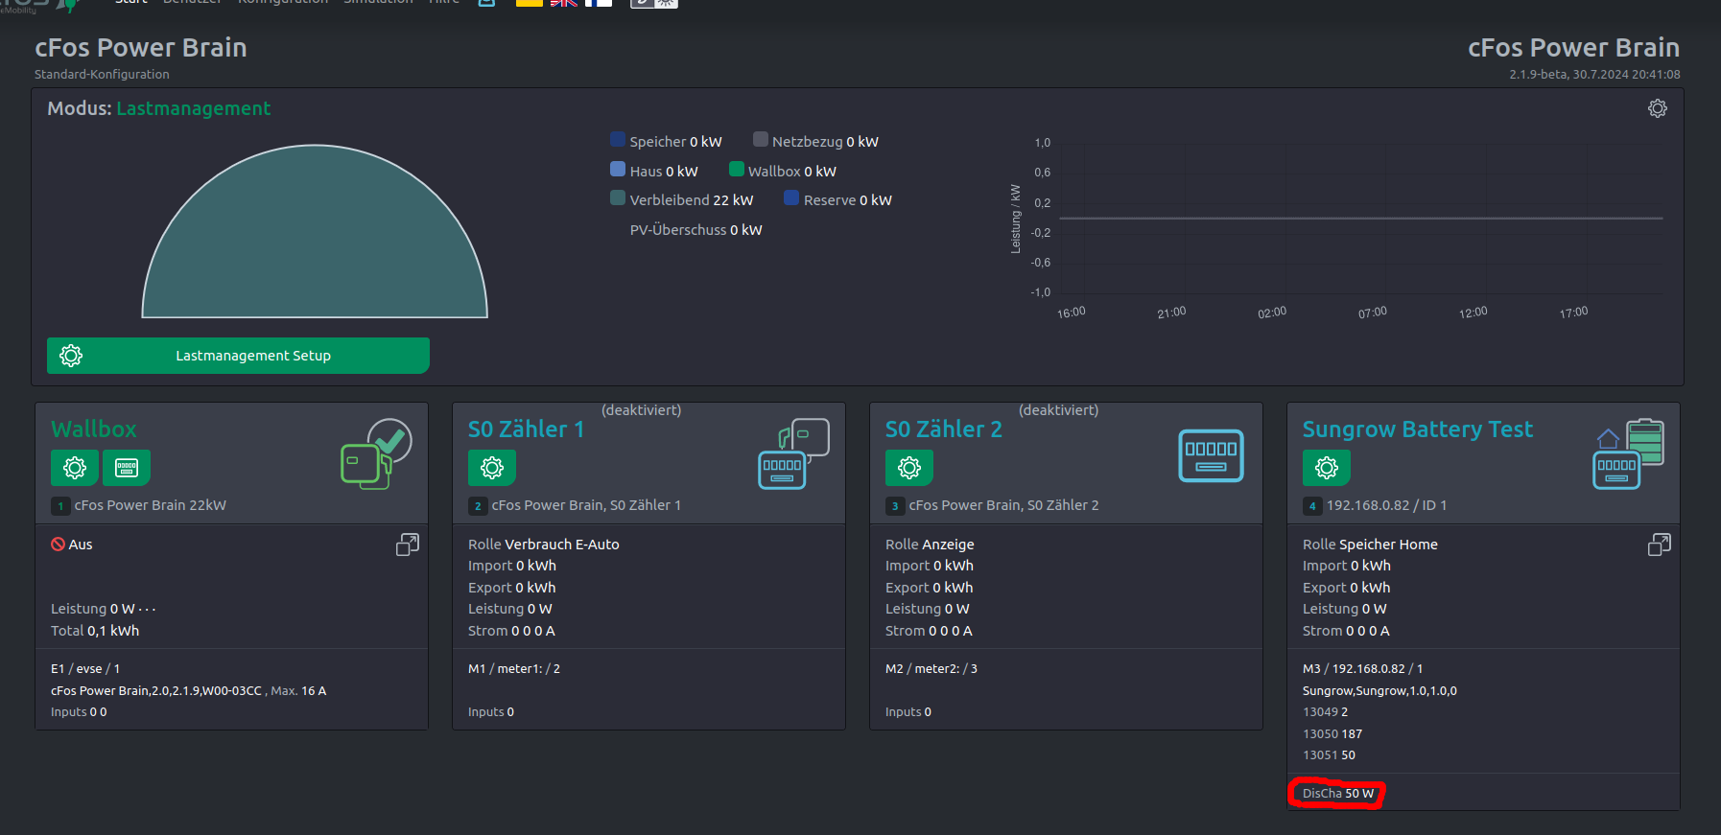The height and width of the screenshot is (835, 1721).
Task: Click the 'M3 / 192.168.0.82 / 1' text
Action: [x=1363, y=669]
